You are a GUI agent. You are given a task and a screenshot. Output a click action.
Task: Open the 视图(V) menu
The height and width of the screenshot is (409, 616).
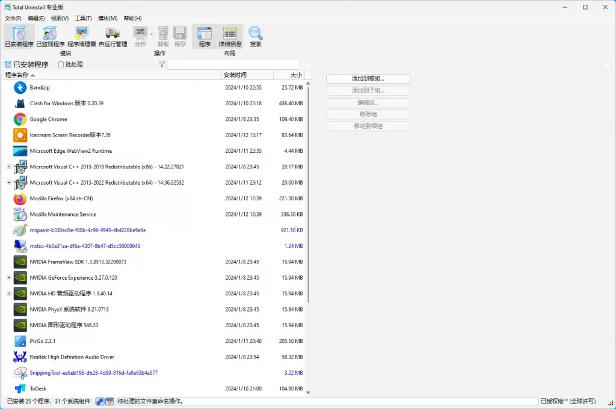pyautogui.click(x=60, y=19)
